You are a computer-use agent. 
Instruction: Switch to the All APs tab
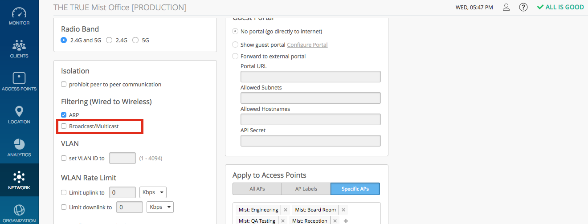(257, 189)
